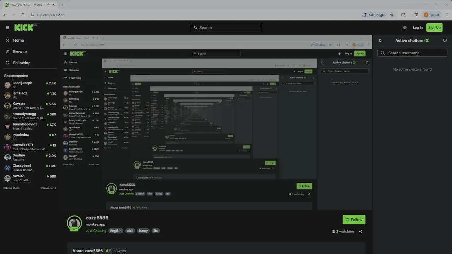Click the address bar URL kick.com/zaza5556
Screen dimensions: 452x254
point(50,15)
